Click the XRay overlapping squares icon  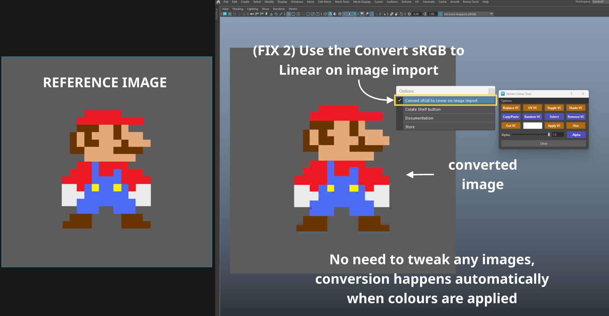tap(392, 14)
